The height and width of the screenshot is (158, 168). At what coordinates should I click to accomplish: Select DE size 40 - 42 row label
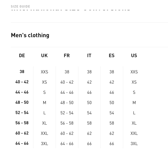click(22, 82)
